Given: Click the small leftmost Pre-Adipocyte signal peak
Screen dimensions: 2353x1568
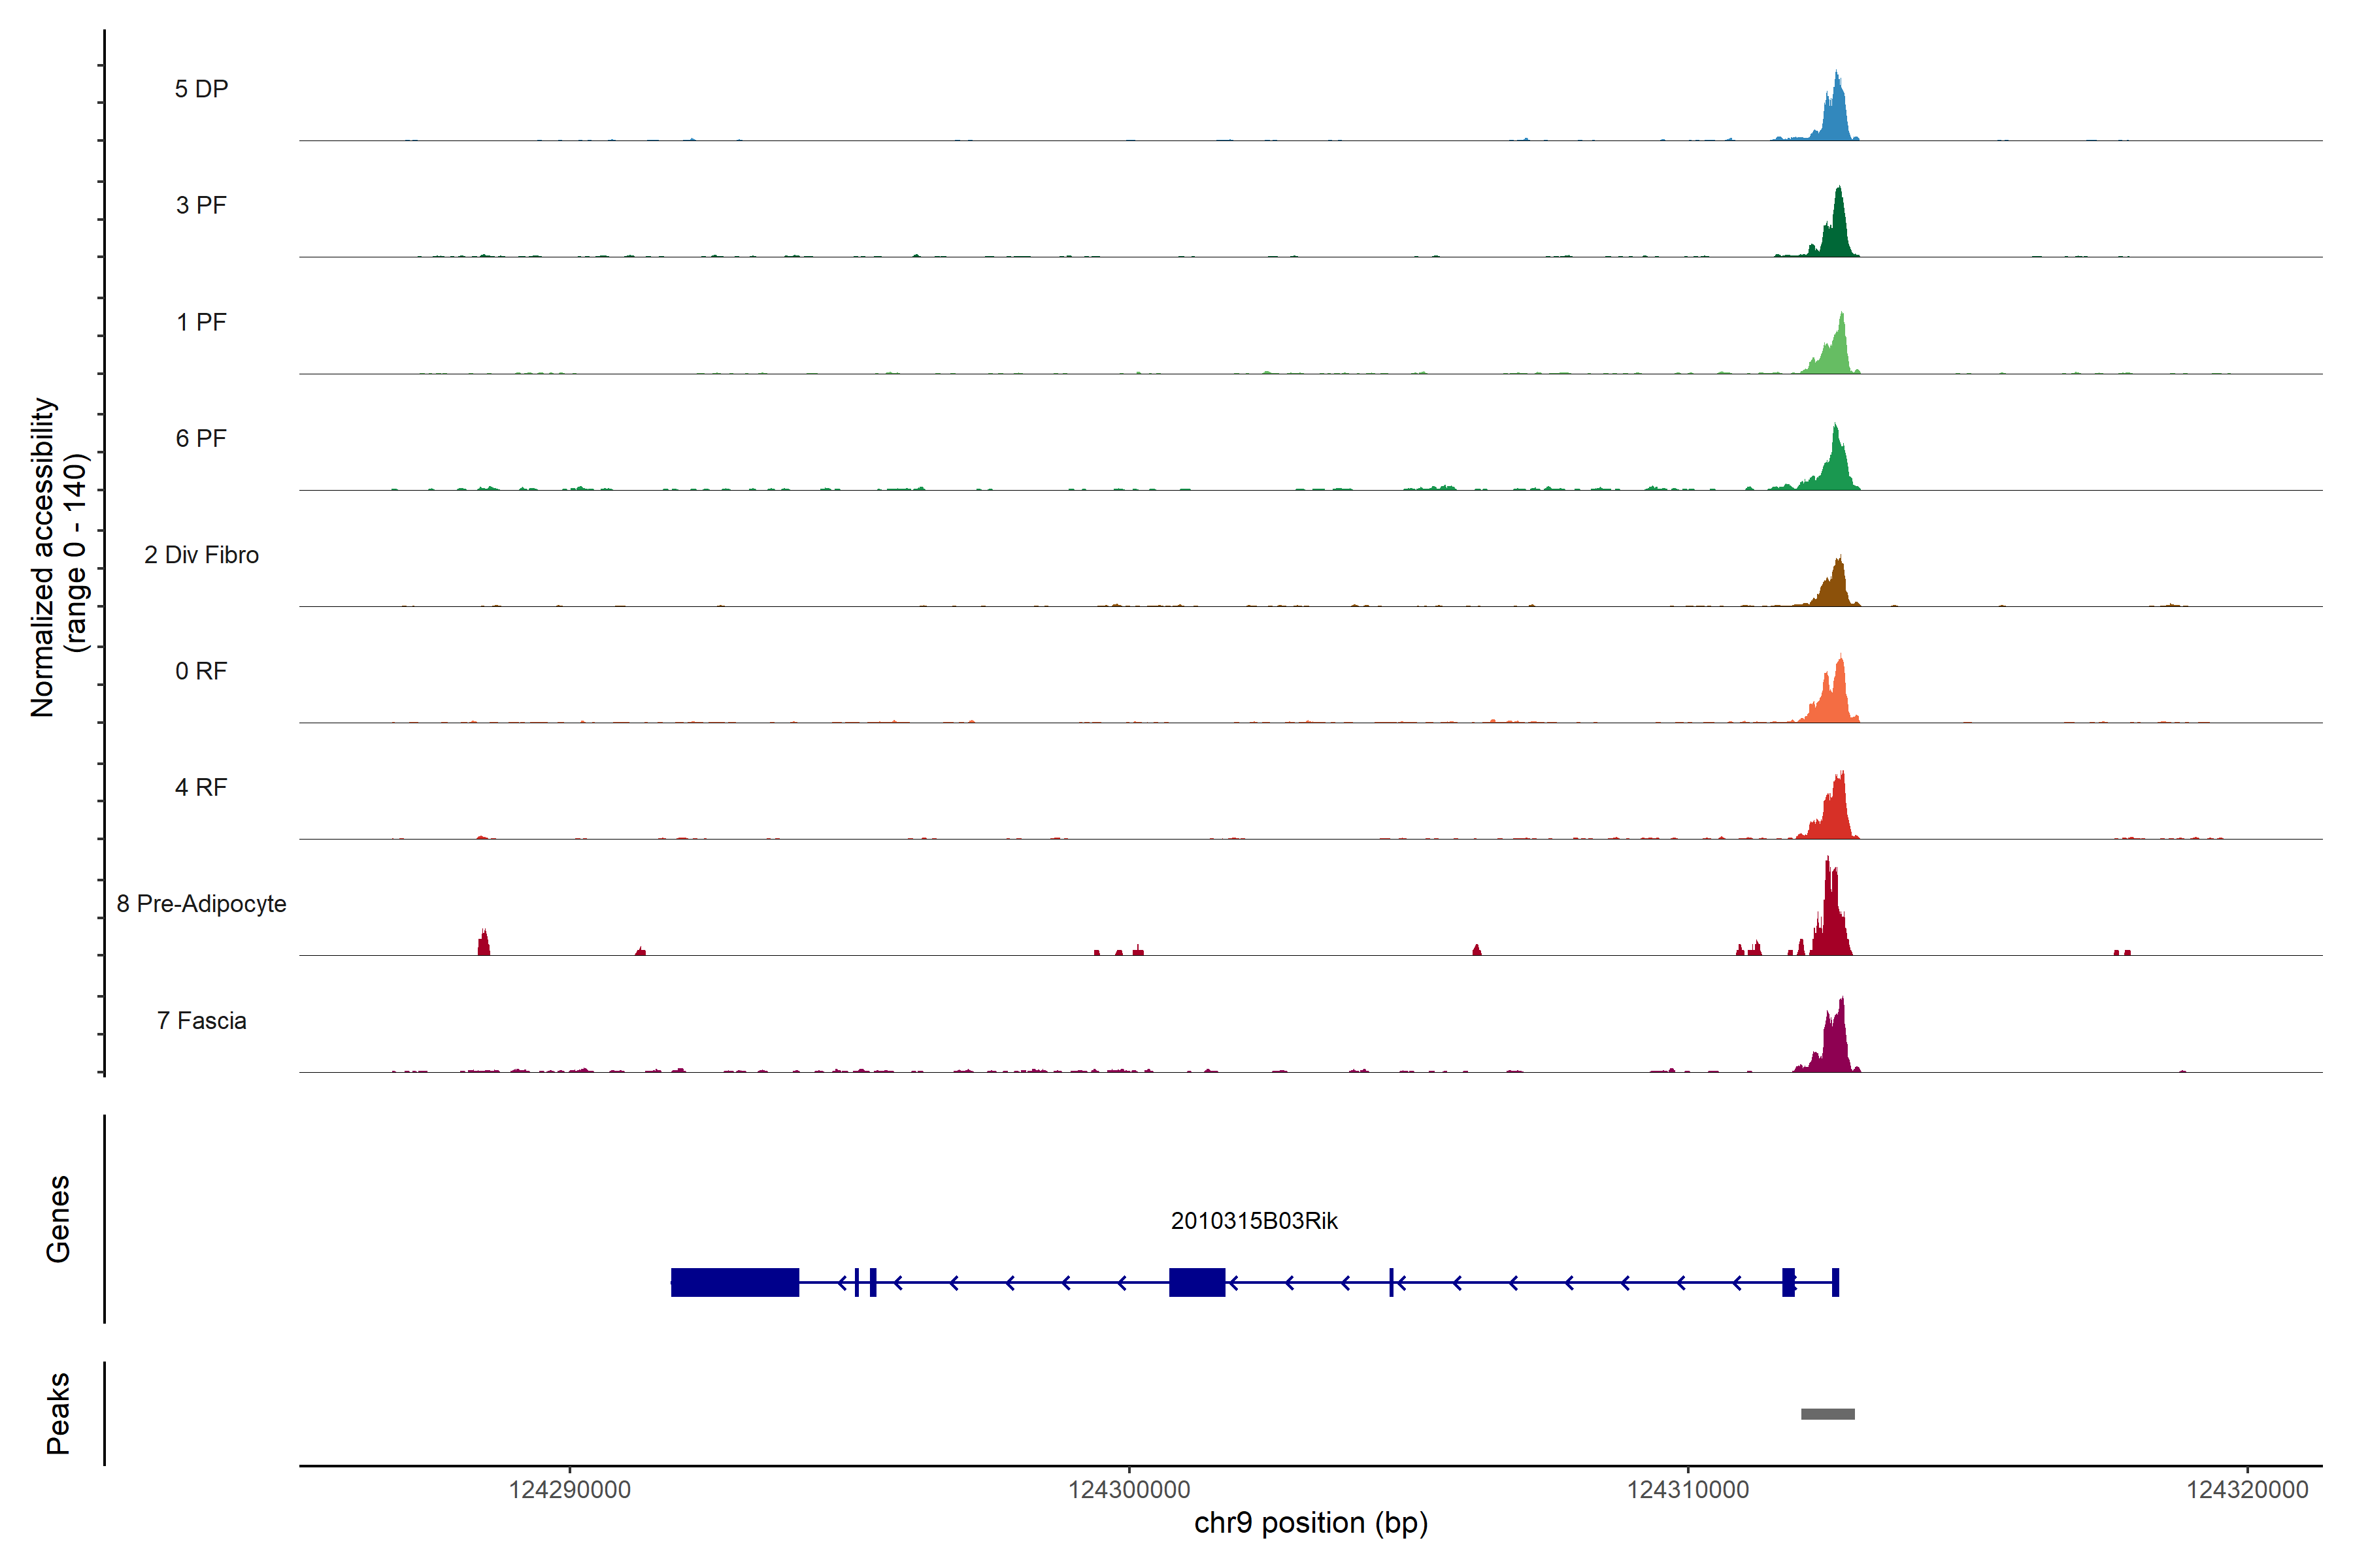Looking at the screenshot, I should pos(484,944).
